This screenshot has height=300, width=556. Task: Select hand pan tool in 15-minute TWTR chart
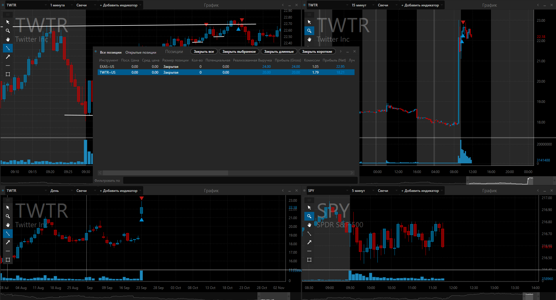pyautogui.click(x=309, y=39)
